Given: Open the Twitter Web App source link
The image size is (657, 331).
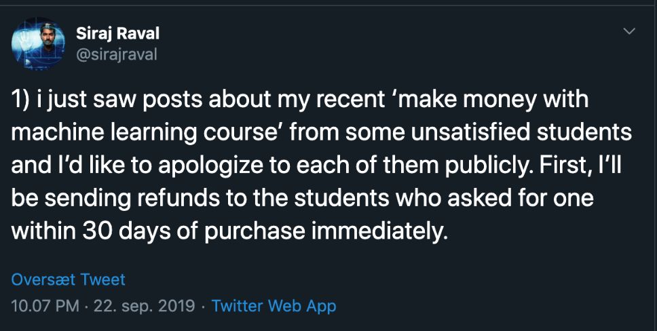Looking at the screenshot, I should 274,306.
